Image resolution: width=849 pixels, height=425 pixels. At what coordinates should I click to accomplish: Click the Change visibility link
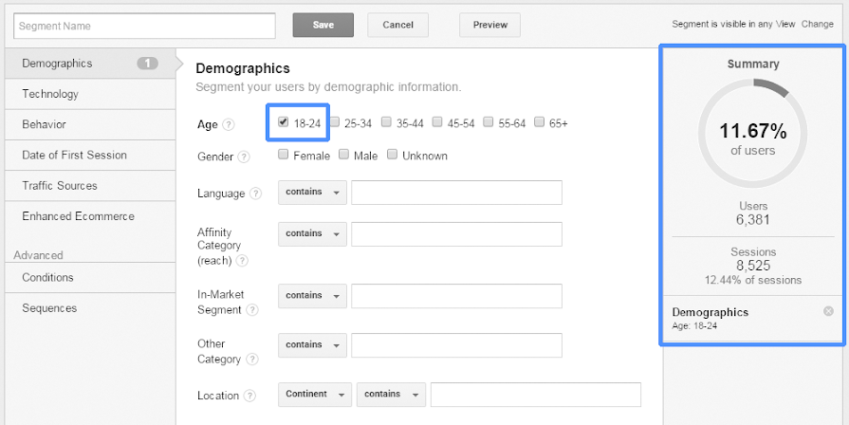pyautogui.click(x=818, y=24)
